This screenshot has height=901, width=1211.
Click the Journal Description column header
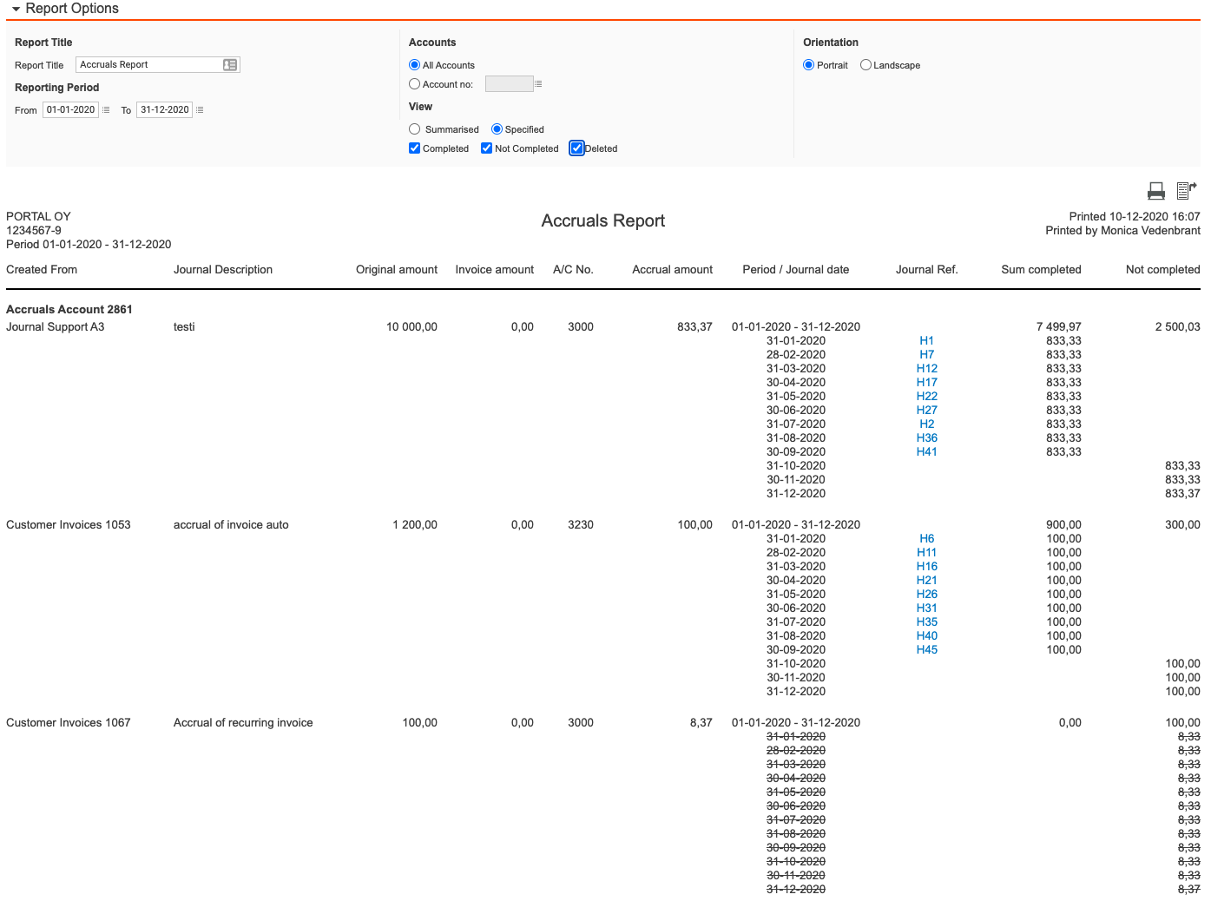[223, 270]
